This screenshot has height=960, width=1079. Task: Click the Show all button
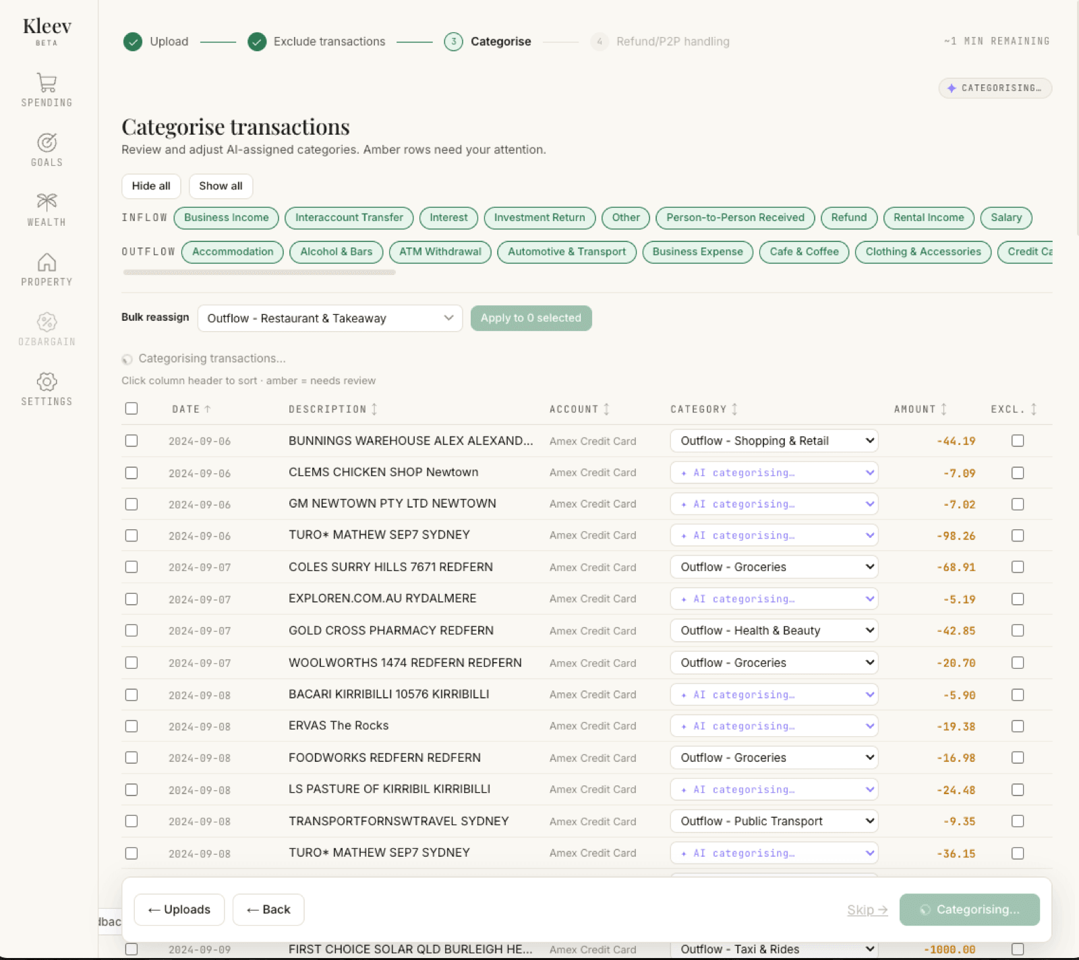(221, 186)
